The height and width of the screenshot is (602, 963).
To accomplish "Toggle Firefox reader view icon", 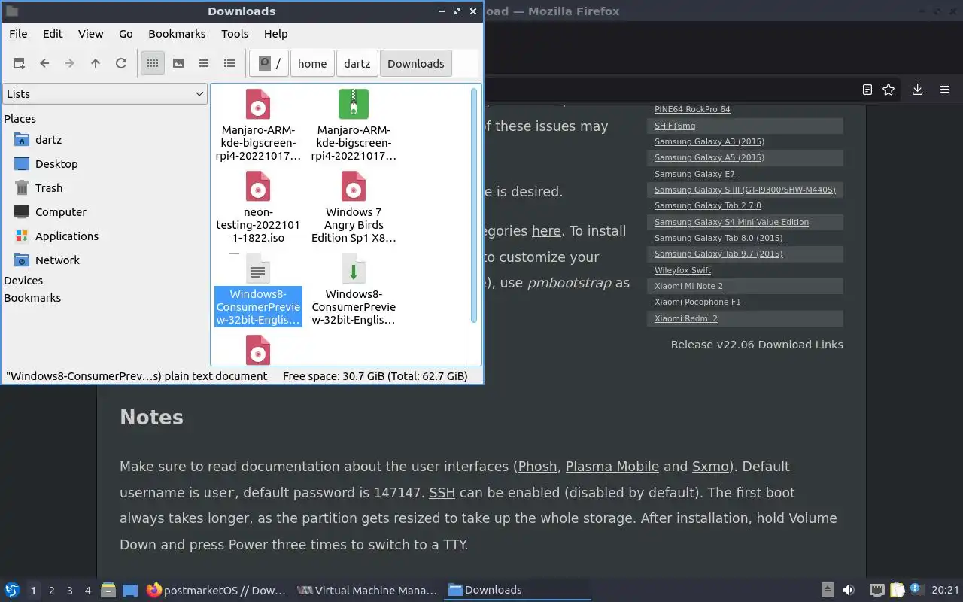I will [867, 90].
